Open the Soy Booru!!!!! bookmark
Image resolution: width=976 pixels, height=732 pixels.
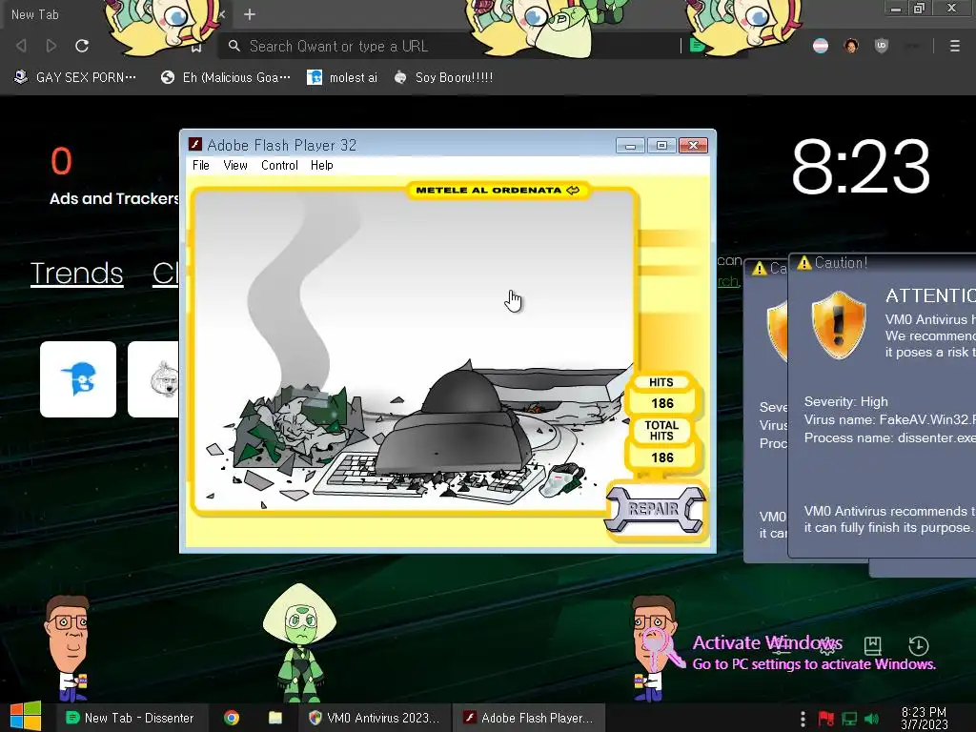[444, 78]
